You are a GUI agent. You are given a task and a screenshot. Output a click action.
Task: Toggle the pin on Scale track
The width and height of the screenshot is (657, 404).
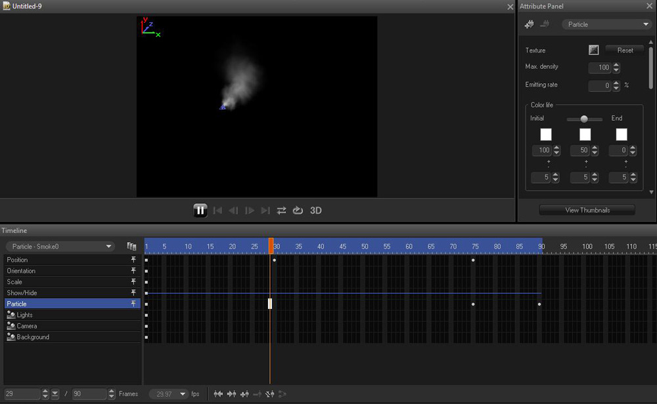133,281
